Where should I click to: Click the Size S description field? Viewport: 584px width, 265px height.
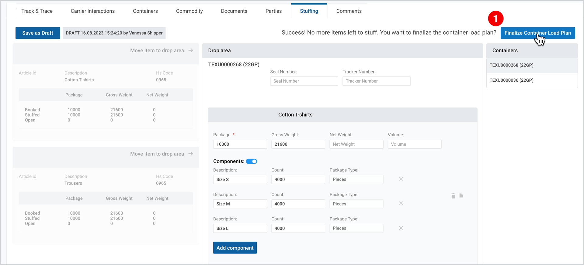point(240,179)
